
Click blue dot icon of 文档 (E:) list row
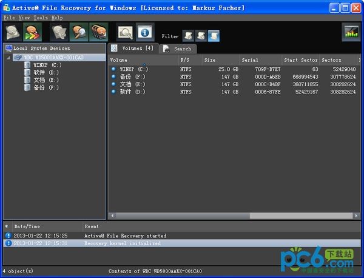point(113,84)
